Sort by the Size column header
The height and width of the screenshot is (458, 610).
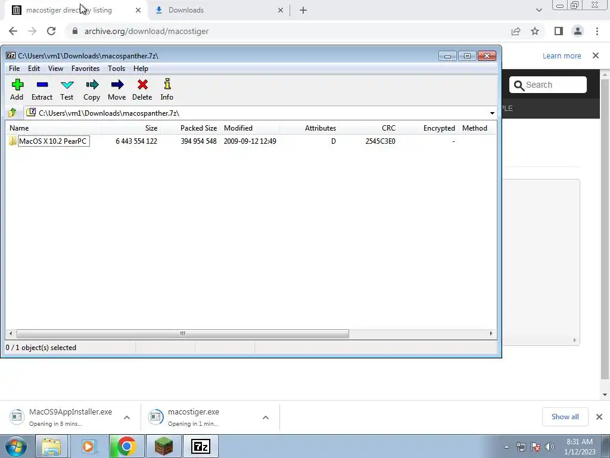click(x=130, y=128)
